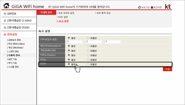Viewport: 185px width, 105px height.
Task: Open 부가 기능 submenu item
Action: pyautogui.click(x=12, y=63)
